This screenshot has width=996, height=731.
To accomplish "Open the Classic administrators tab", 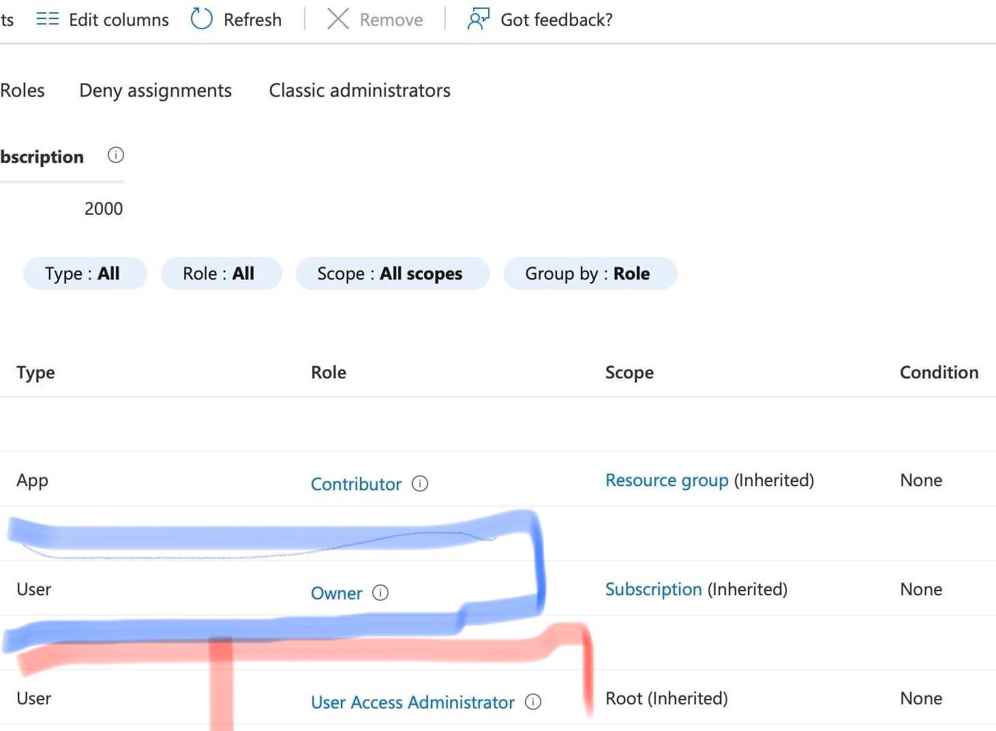I will point(359,90).
